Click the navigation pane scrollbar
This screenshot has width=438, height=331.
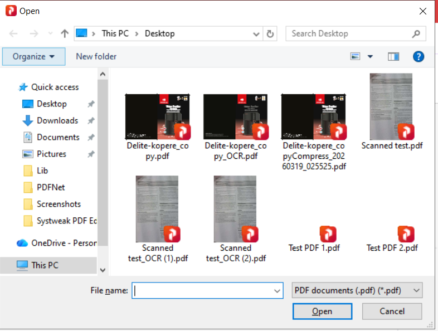click(103, 167)
